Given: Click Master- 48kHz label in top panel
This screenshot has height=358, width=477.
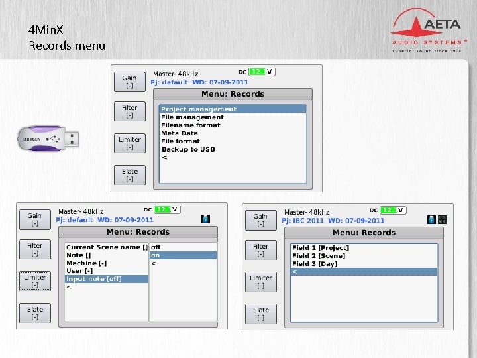Looking at the screenshot, I should coord(176,74).
